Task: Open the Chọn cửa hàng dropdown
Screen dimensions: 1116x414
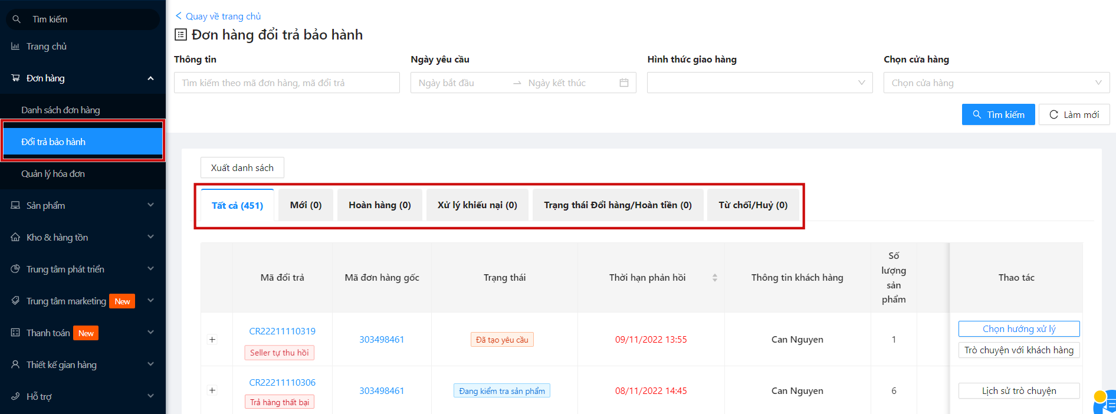Action: (996, 83)
